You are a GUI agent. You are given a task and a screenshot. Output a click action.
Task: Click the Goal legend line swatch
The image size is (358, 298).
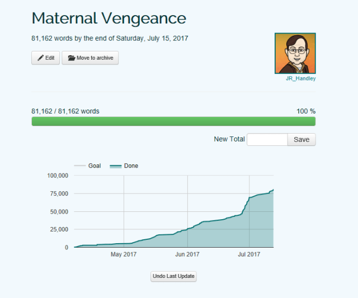coord(80,166)
